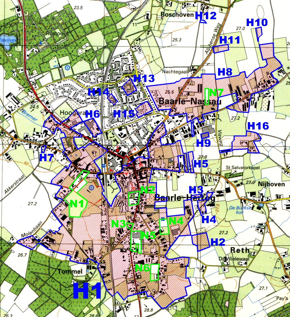The image size is (290, 317).
Task: Click the blue H16 enclave label
Action: point(258,126)
